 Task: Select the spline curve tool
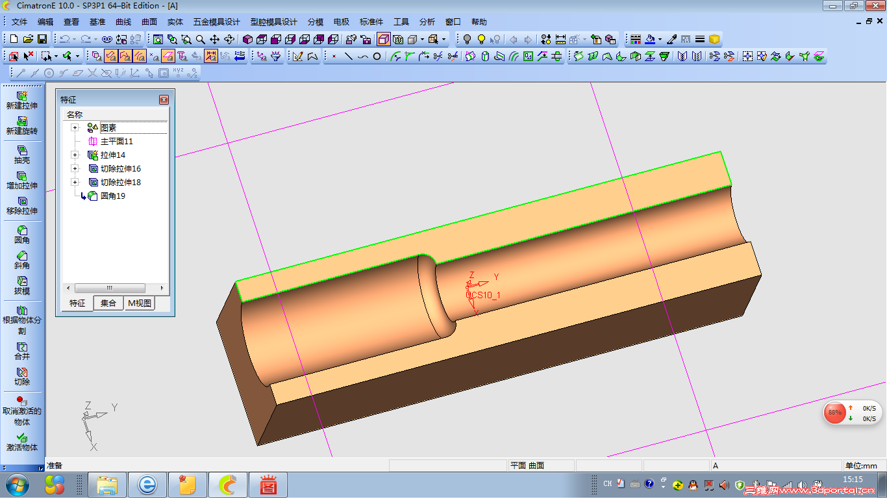[x=362, y=56]
